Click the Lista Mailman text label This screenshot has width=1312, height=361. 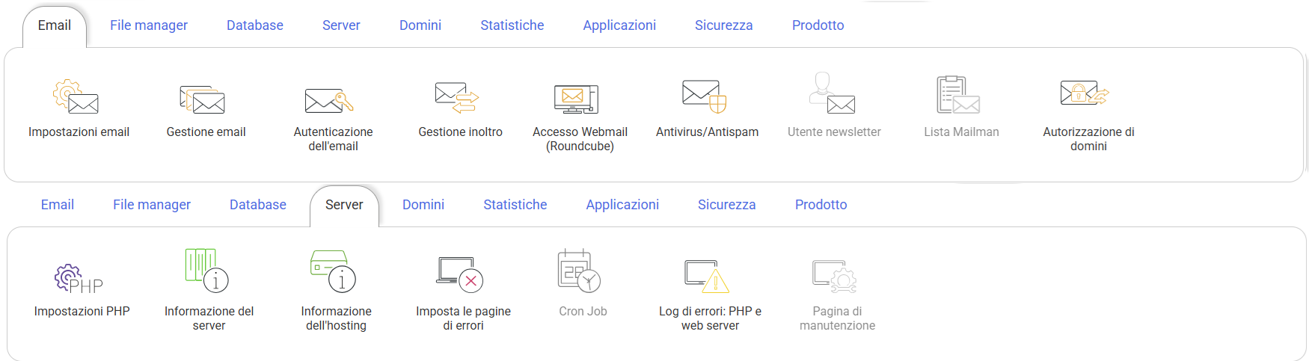(x=961, y=132)
